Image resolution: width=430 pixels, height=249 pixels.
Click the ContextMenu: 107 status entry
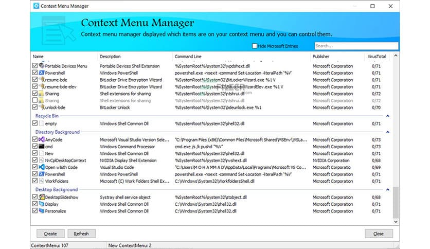[x=50, y=245]
